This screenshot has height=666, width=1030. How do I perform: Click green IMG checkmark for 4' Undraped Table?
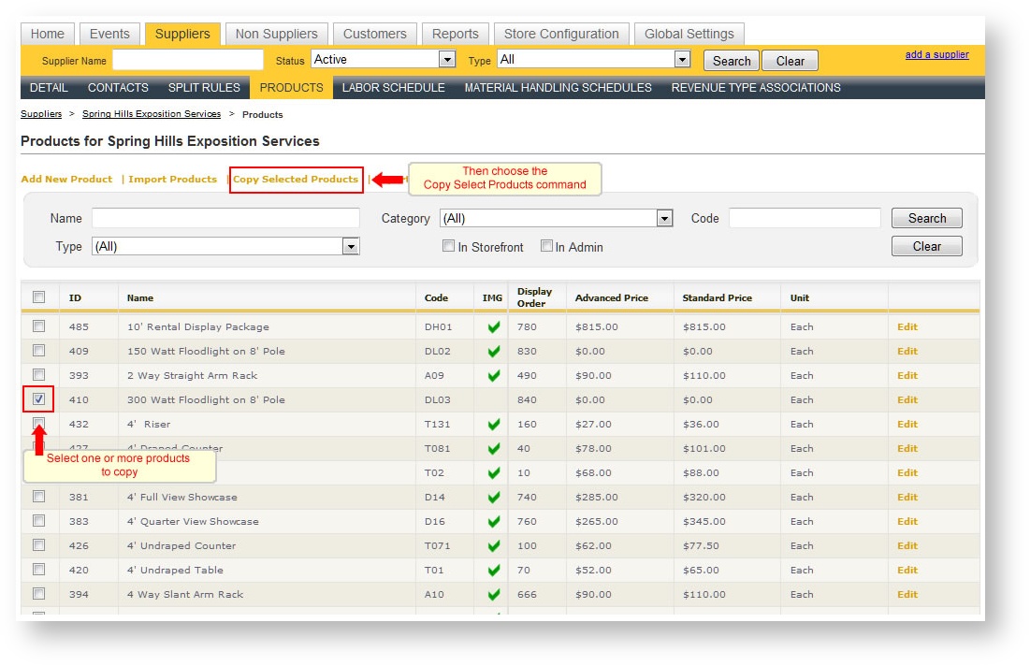(493, 571)
